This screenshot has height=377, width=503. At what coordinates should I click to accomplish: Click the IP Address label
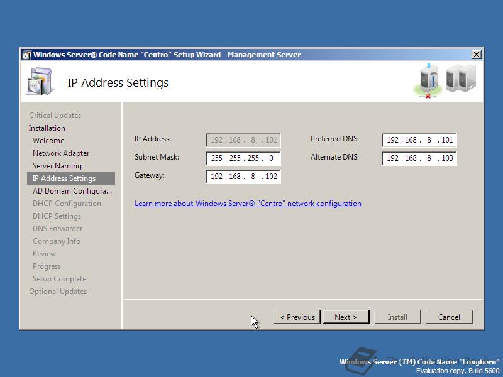point(152,139)
